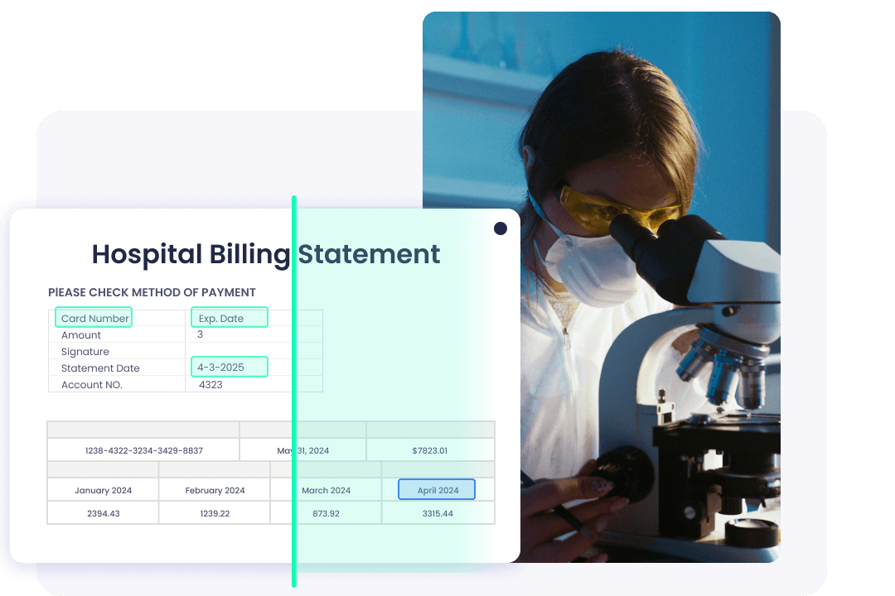Select the highlighted Exp. Date field
895x596 pixels.
(x=230, y=318)
